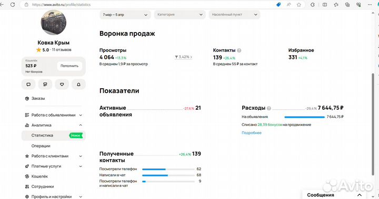
Task: Click the orders list icon button
Action: (x=45, y=85)
